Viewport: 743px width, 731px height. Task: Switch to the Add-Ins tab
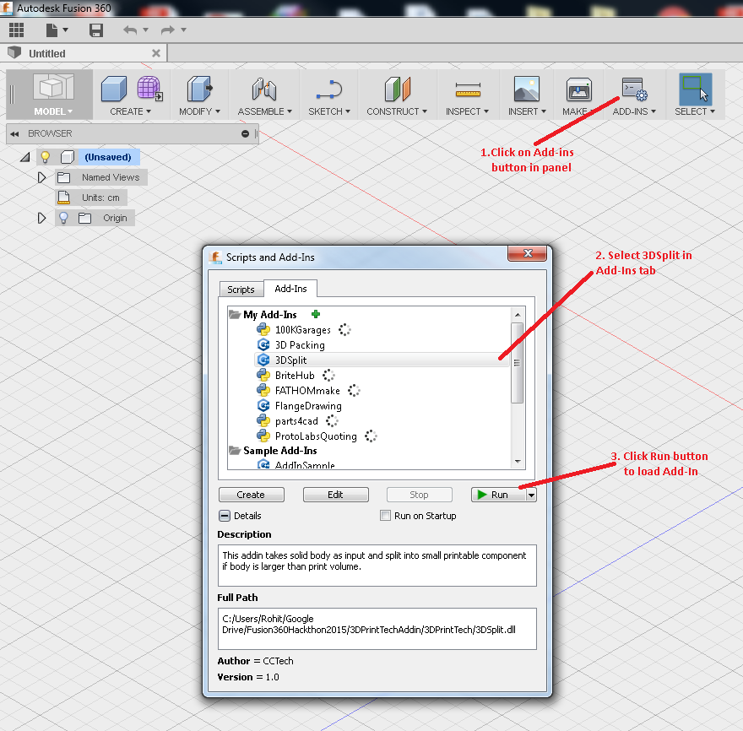coord(290,289)
